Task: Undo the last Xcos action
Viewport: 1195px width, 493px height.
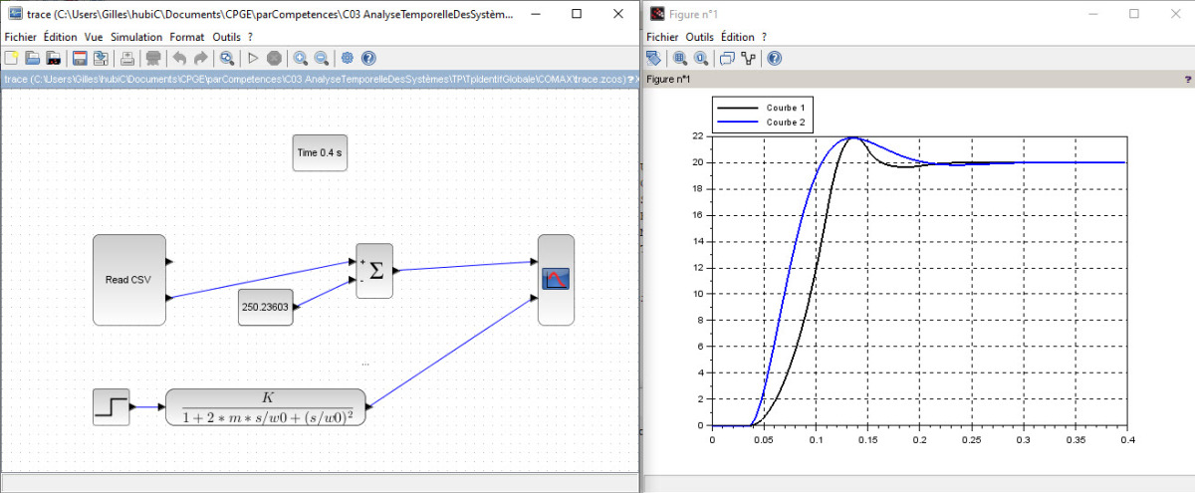Action: click(x=180, y=59)
